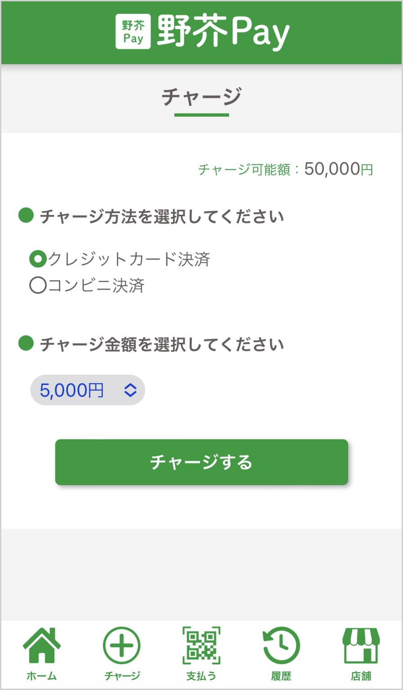The height and width of the screenshot is (690, 403).
Task: Open the 5,000円 amount dropdown
Action: [87, 390]
